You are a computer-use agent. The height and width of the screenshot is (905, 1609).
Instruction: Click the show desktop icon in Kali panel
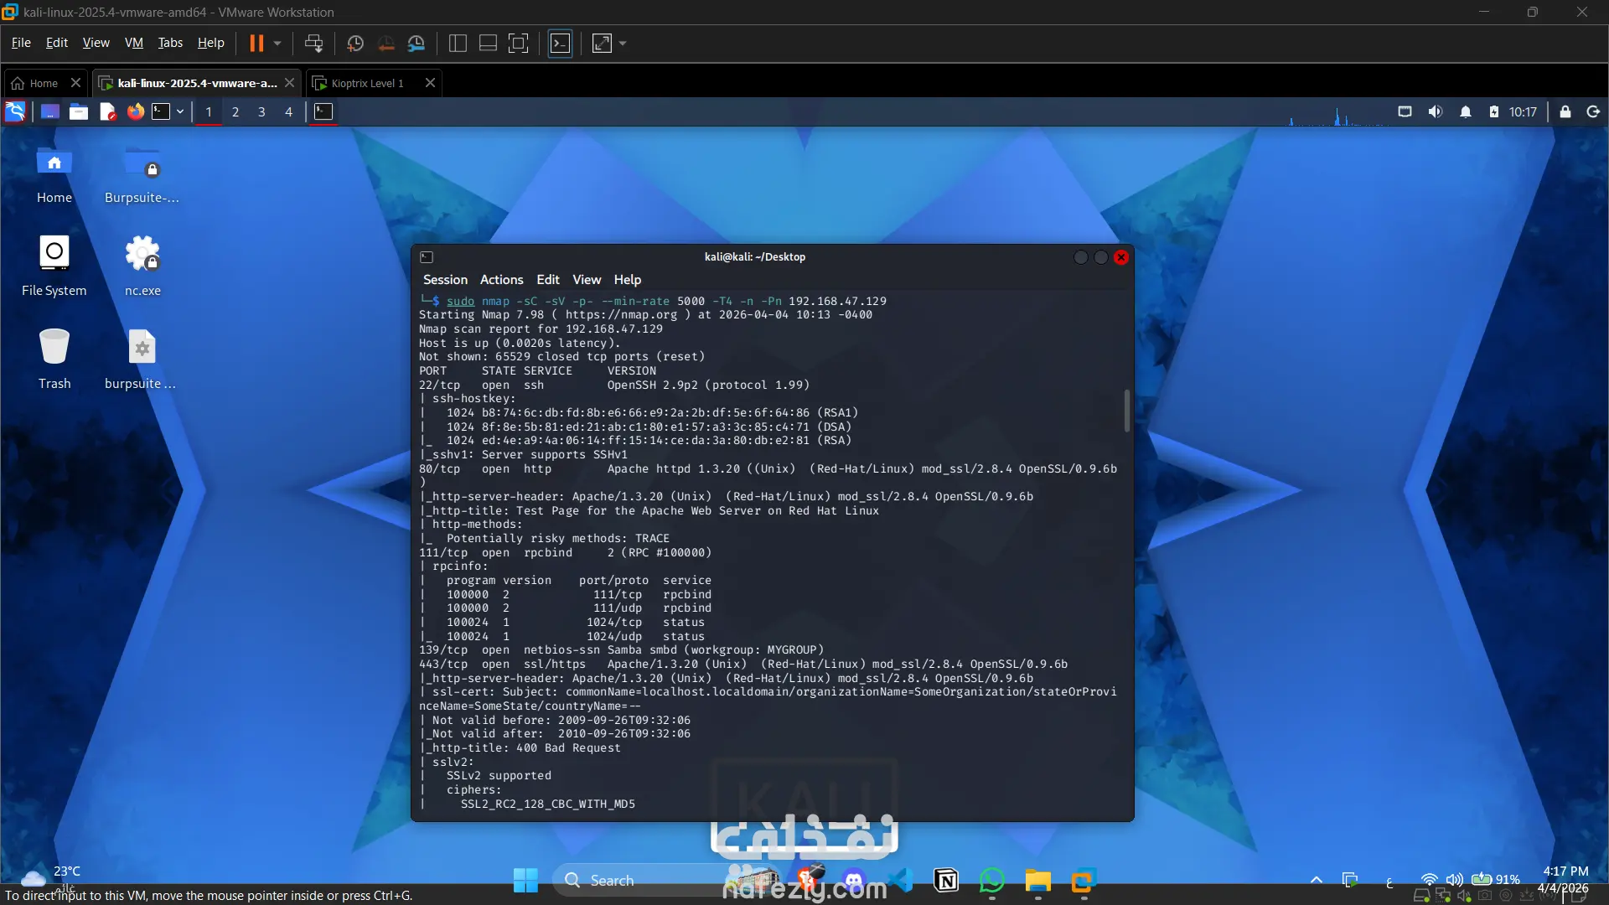(x=50, y=111)
